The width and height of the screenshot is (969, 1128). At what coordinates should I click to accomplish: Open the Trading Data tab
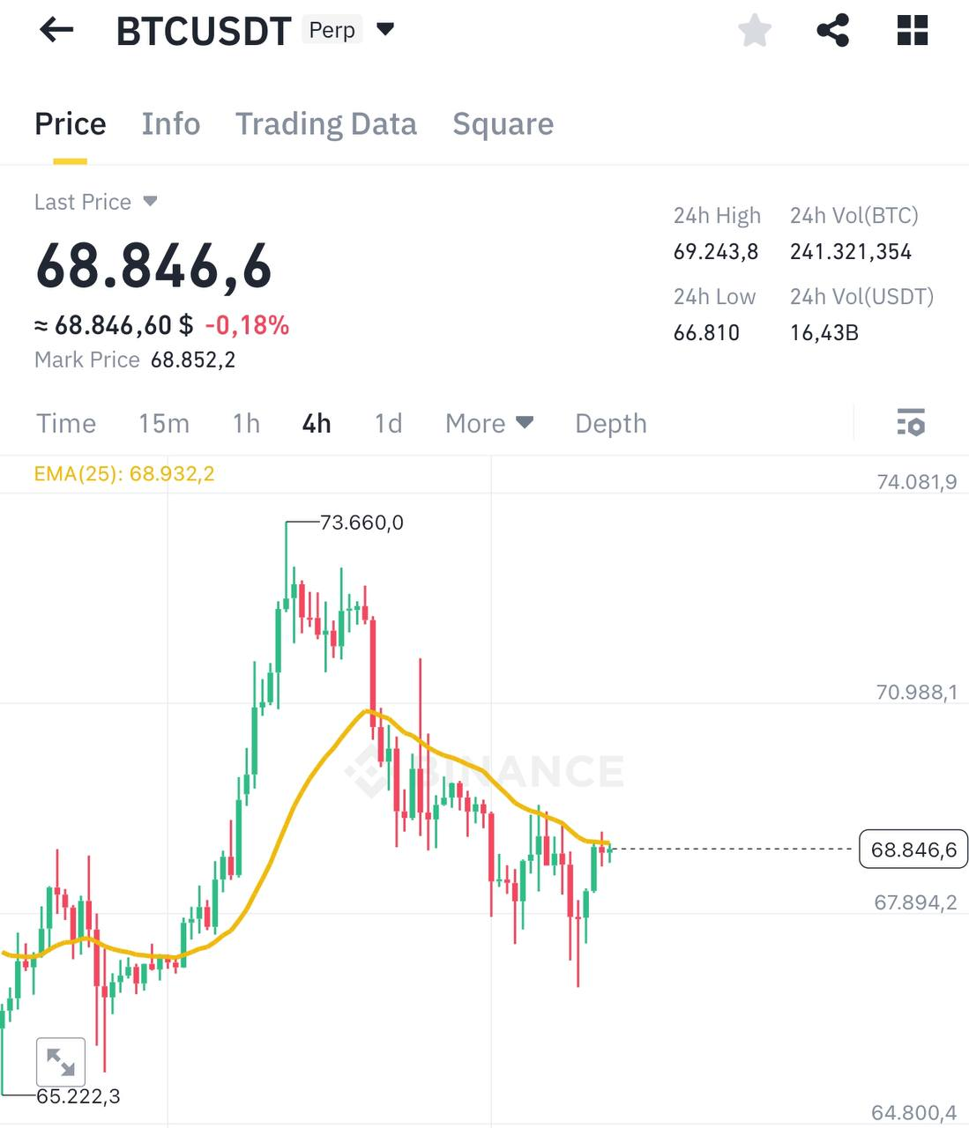(x=326, y=124)
